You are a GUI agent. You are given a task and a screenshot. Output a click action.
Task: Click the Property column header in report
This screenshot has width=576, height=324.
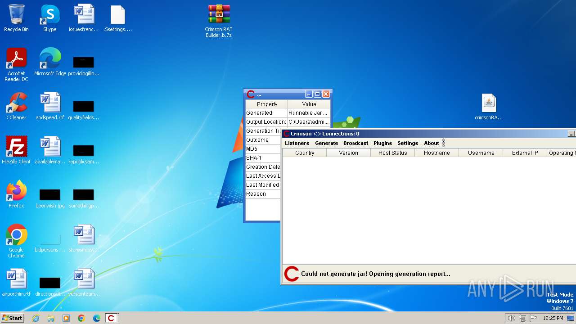tap(267, 104)
